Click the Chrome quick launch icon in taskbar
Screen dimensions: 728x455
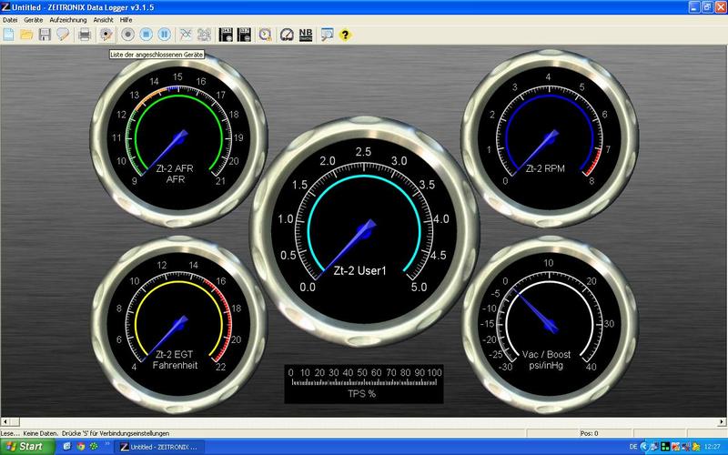pos(81,447)
